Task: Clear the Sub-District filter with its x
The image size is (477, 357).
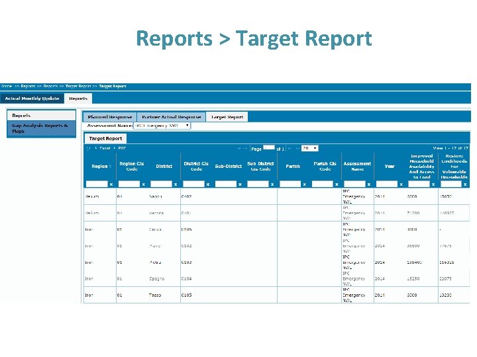Action: click(x=240, y=184)
